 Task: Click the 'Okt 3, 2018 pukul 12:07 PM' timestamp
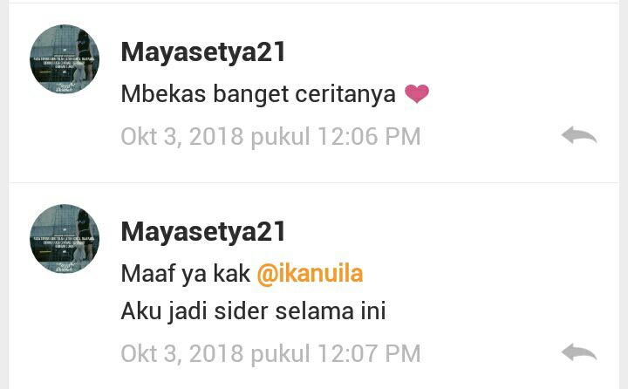(x=270, y=354)
